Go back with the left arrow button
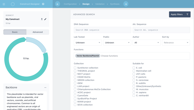The width and height of the screenshot is (194, 110). tap(58, 4)
